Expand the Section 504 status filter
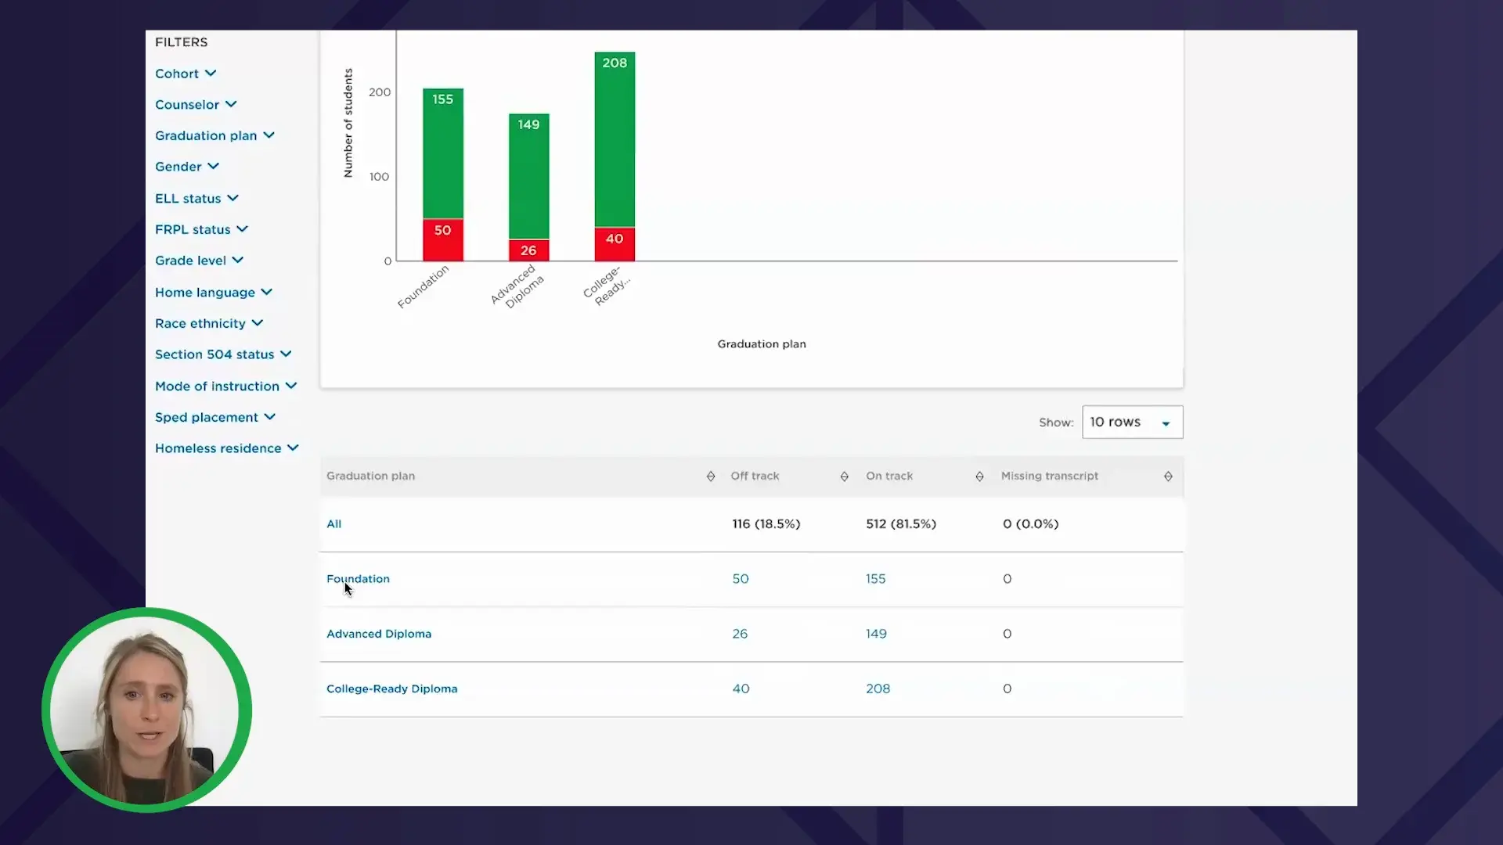The height and width of the screenshot is (845, 1503). [223, 354]
